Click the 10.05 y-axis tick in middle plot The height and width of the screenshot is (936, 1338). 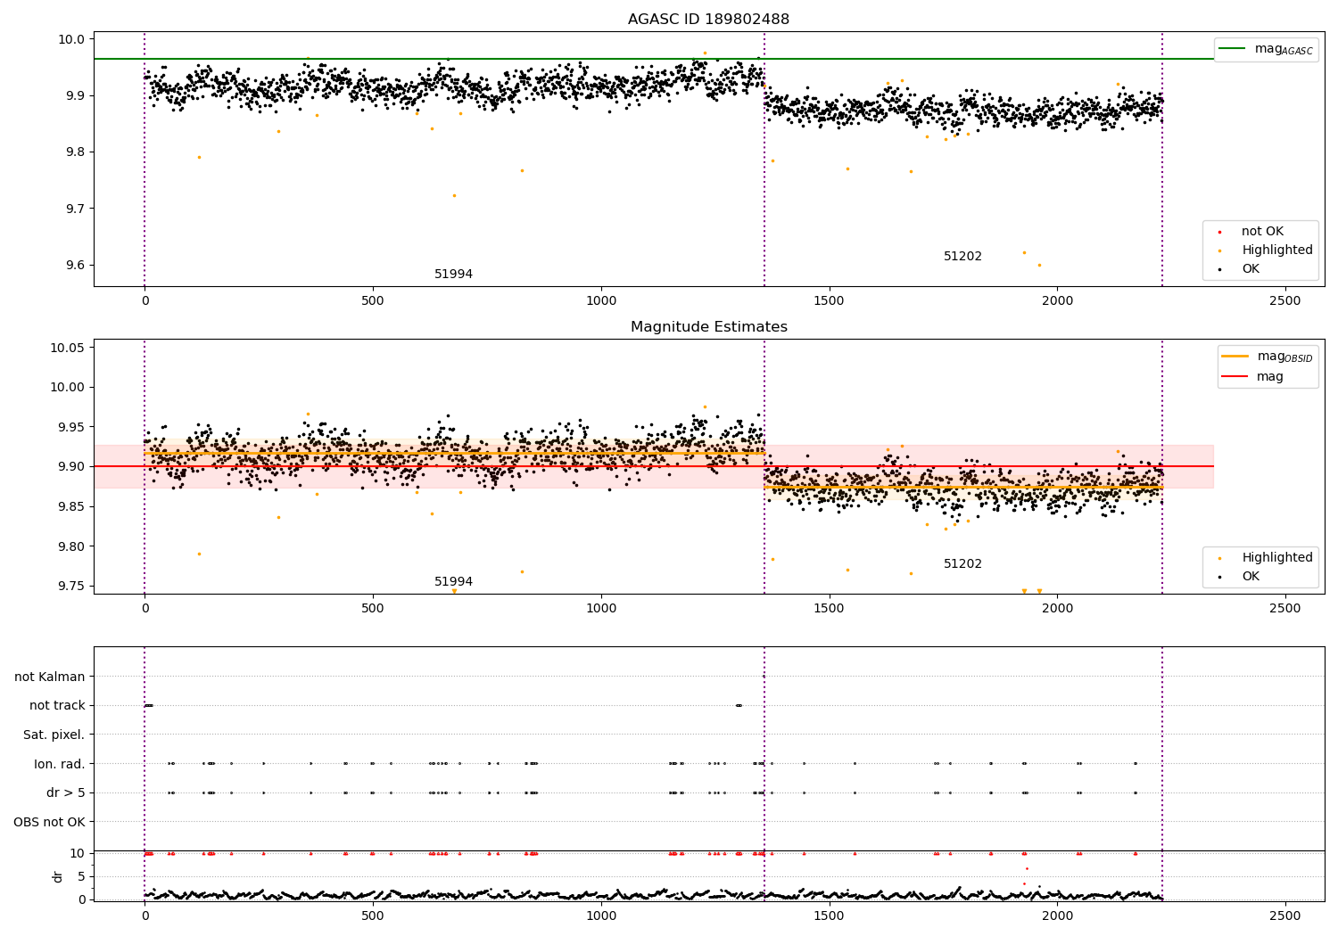(x=67, y=348)
